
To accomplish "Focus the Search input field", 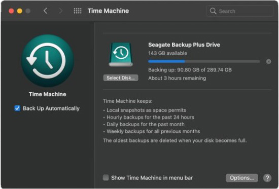I will (x=239, y=11).
